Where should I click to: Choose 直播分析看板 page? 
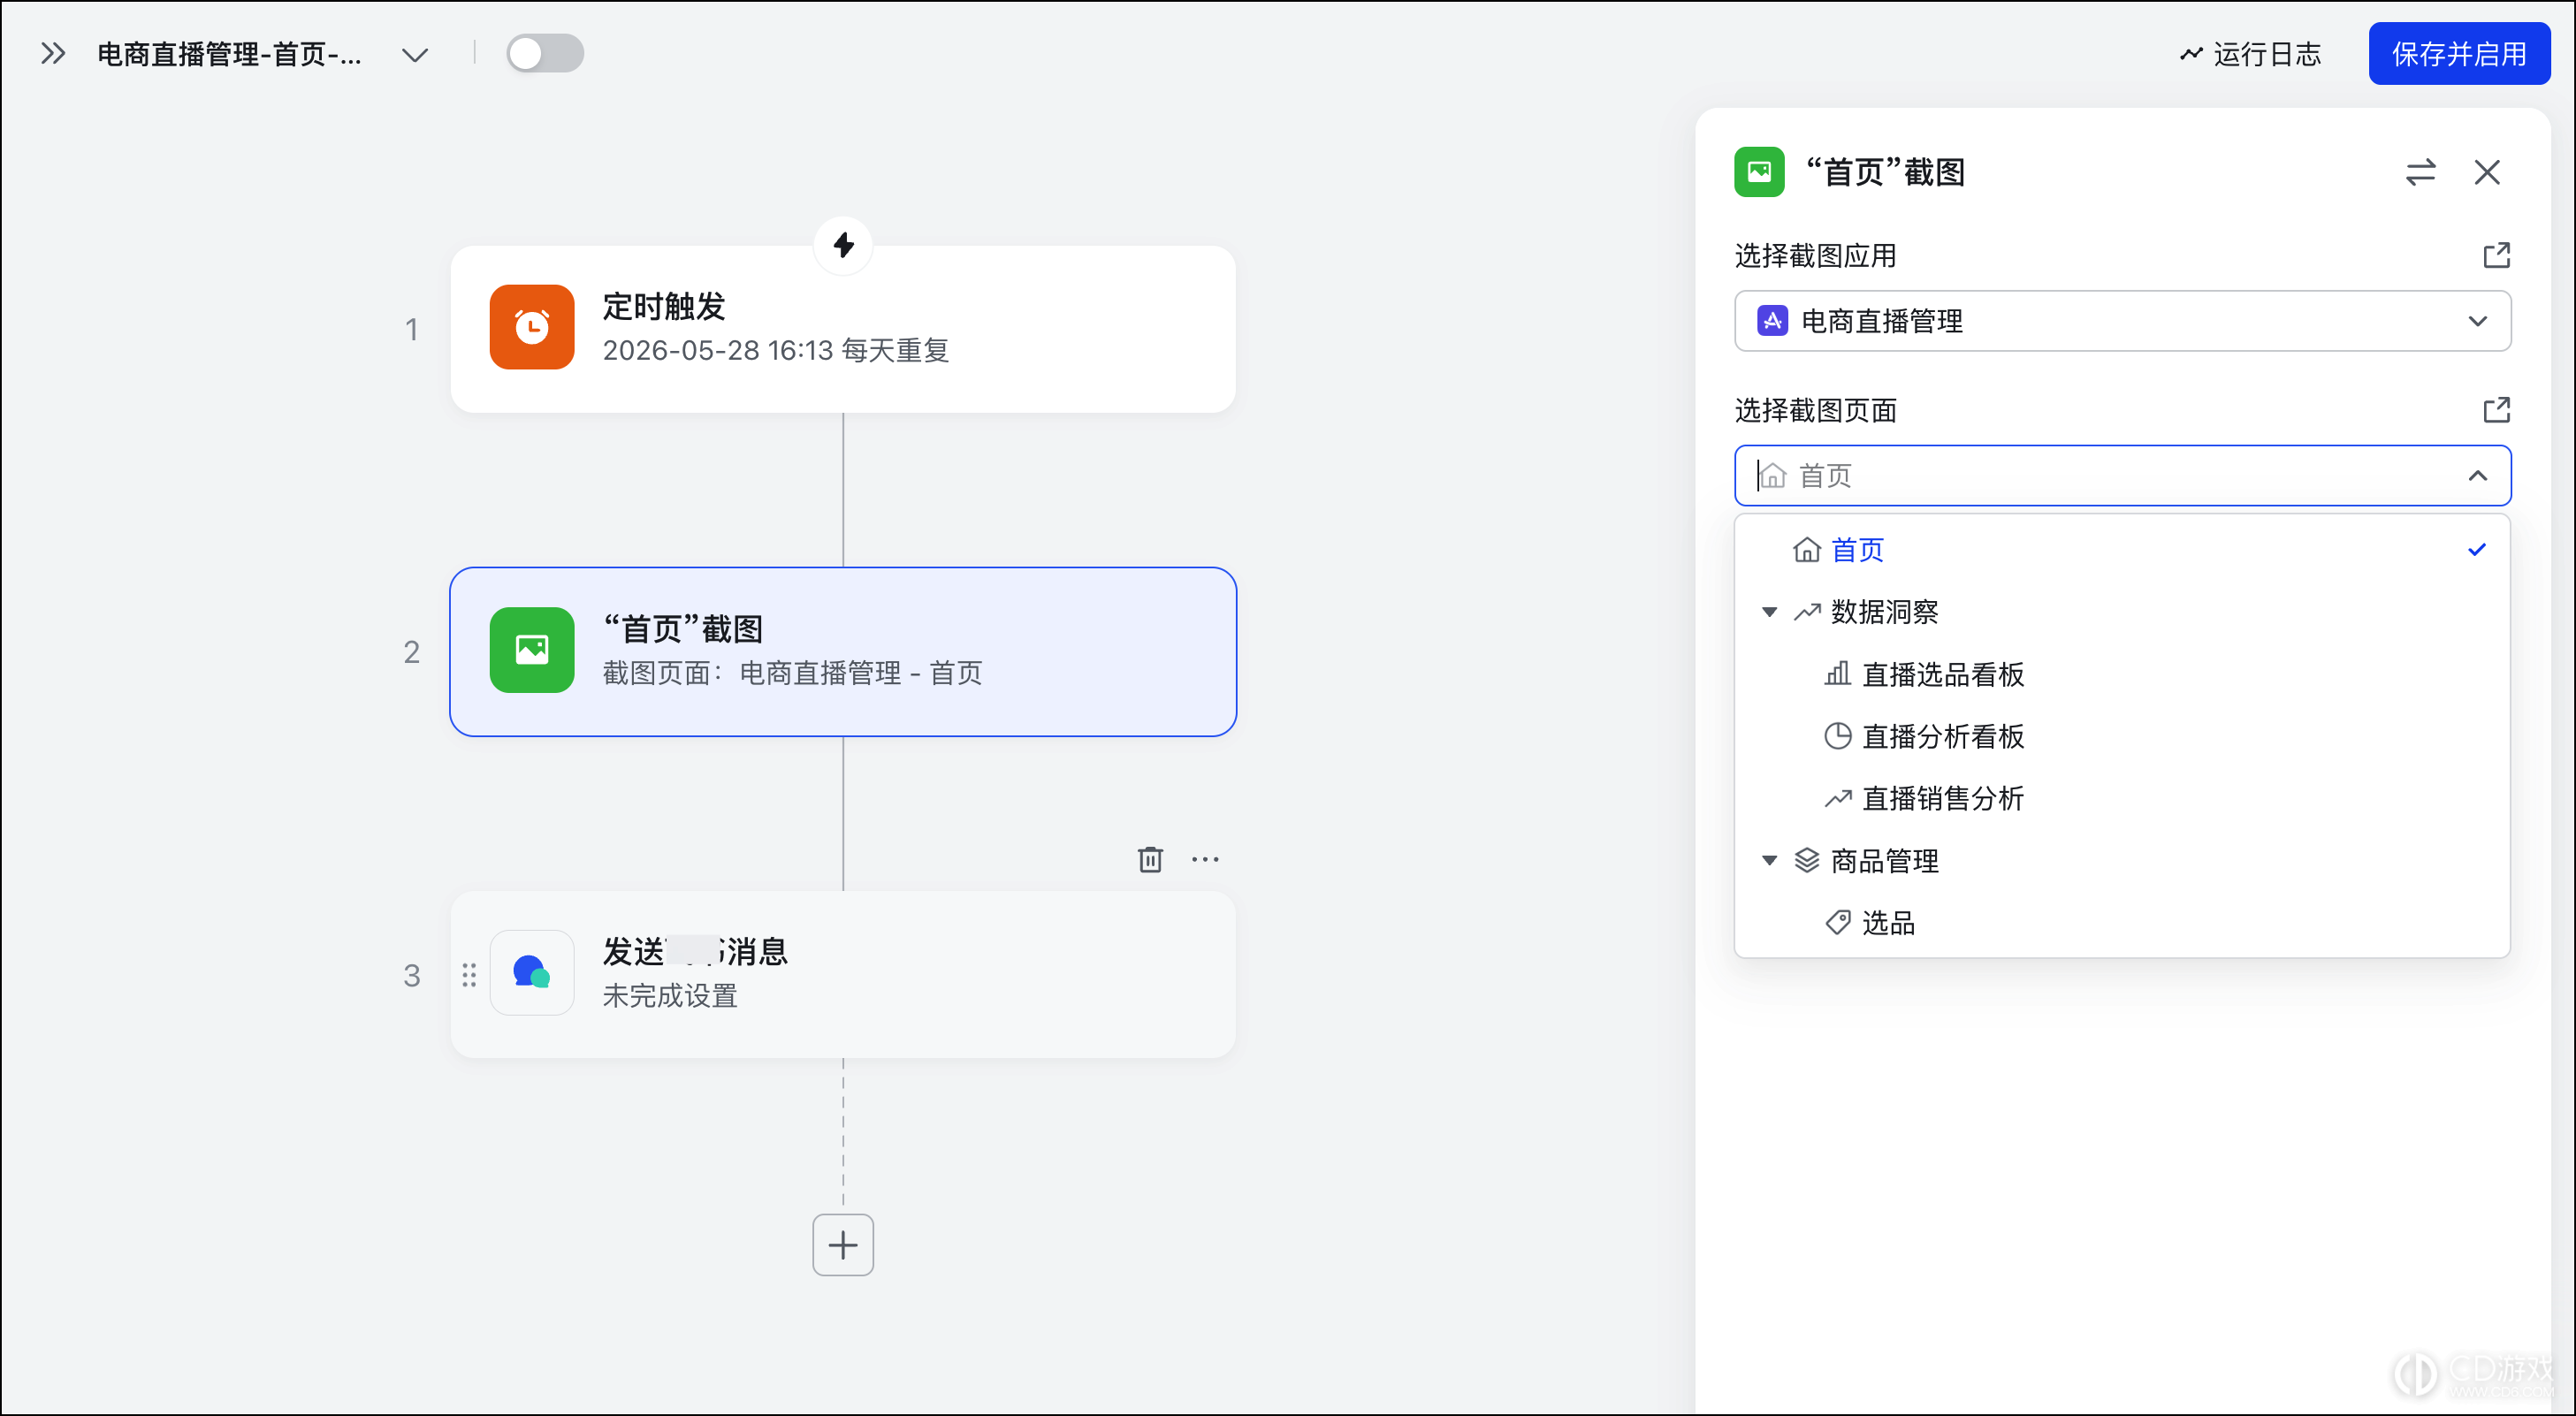point(1943,737)
